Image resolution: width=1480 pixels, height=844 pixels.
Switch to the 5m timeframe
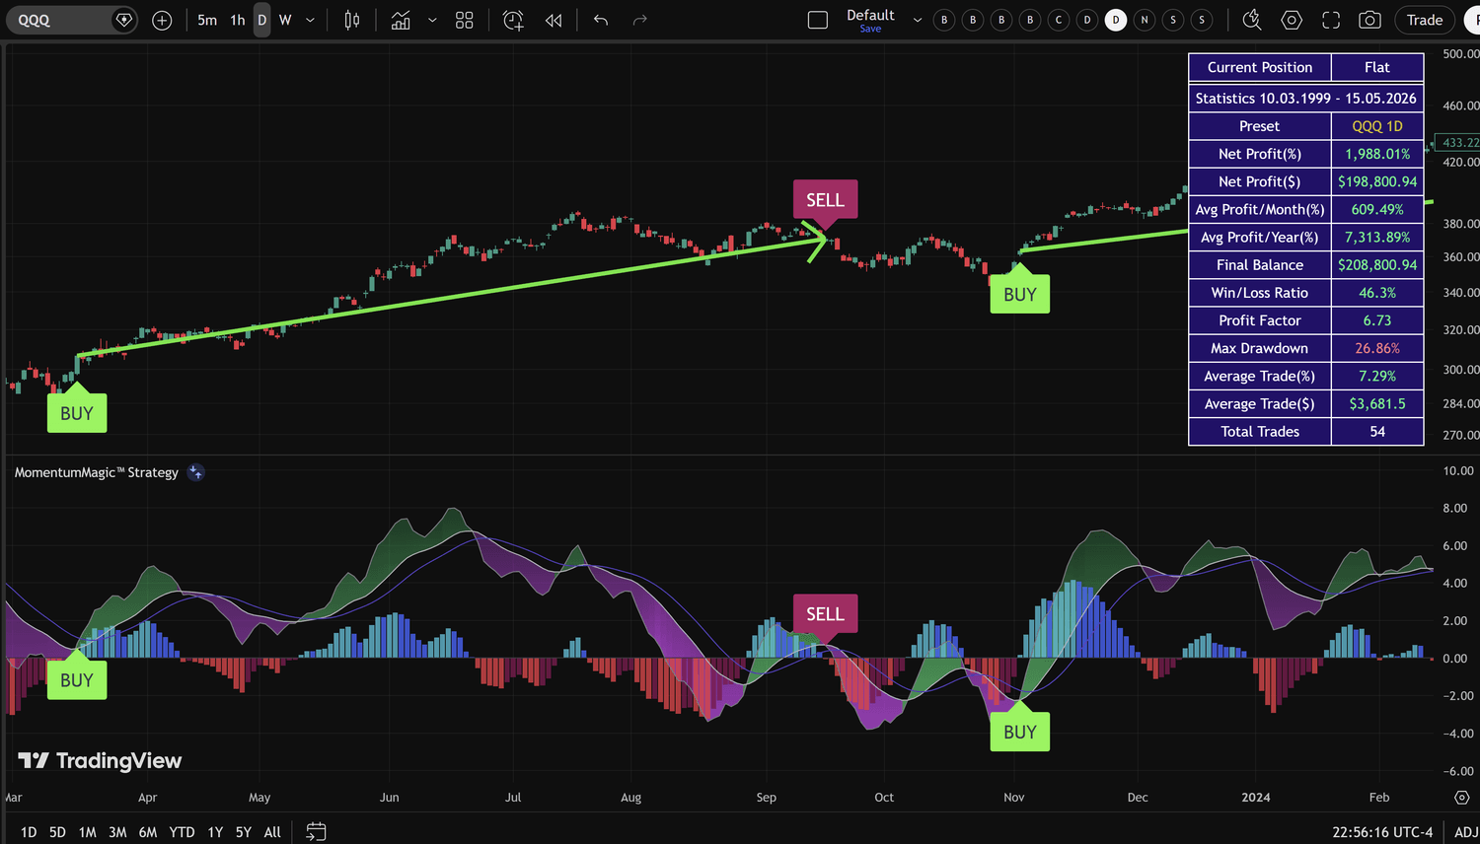207,20
